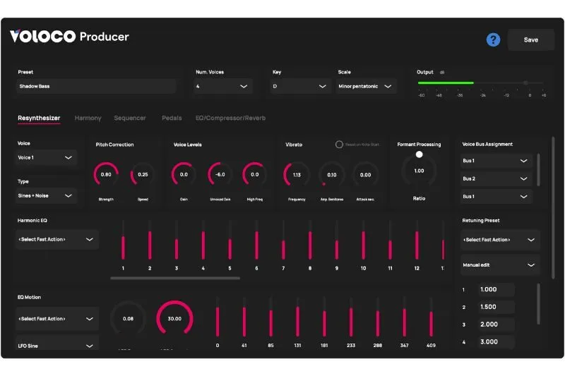Click the Voloco Producer logo
Image resolution: width=565 pixels, height=376 pixels.
coord(69,37)
